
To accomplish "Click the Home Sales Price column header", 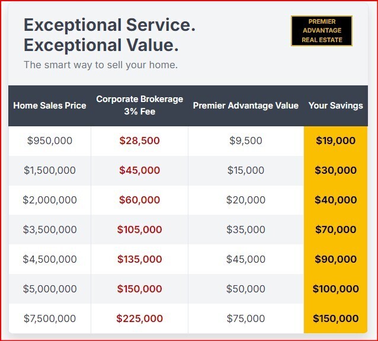I will tap(50, 106).
